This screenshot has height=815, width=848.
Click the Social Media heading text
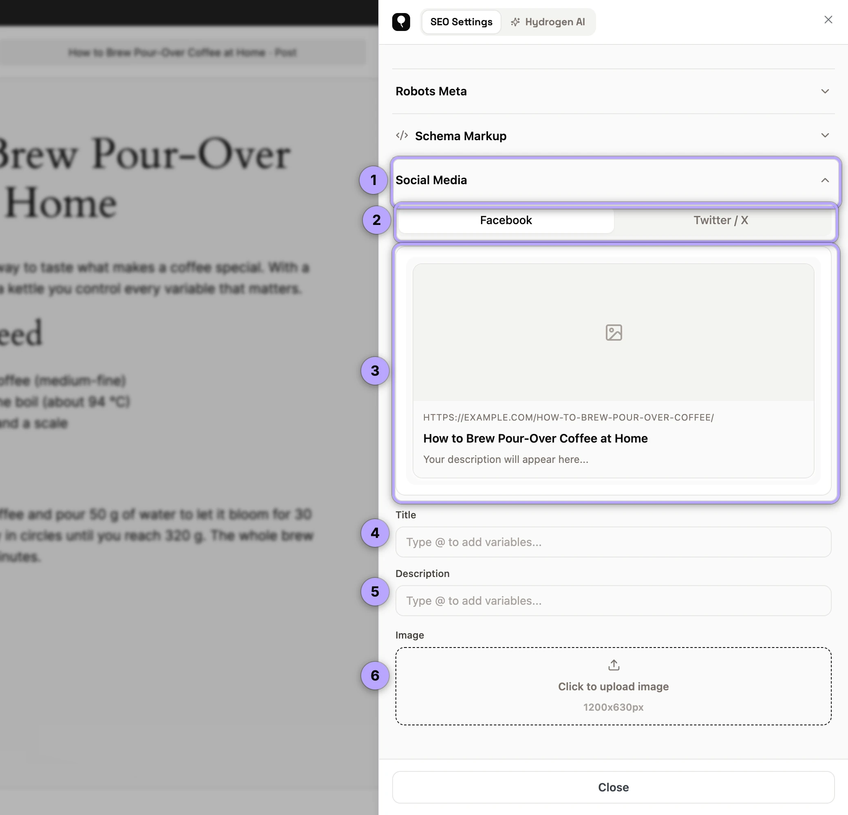[x=431, y=180]
